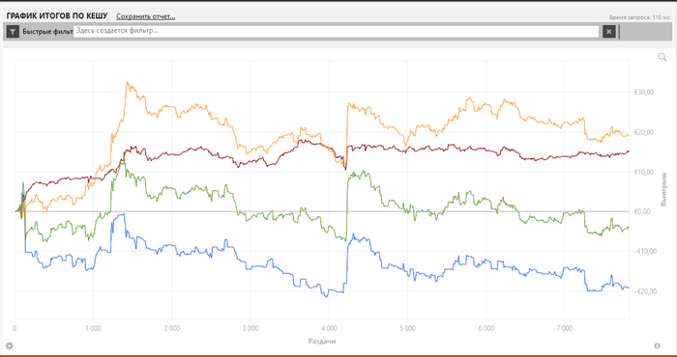This screenshot has height=357, width=677.
Task: Open the funnel filter icon
Action: [x=13, y=32]
